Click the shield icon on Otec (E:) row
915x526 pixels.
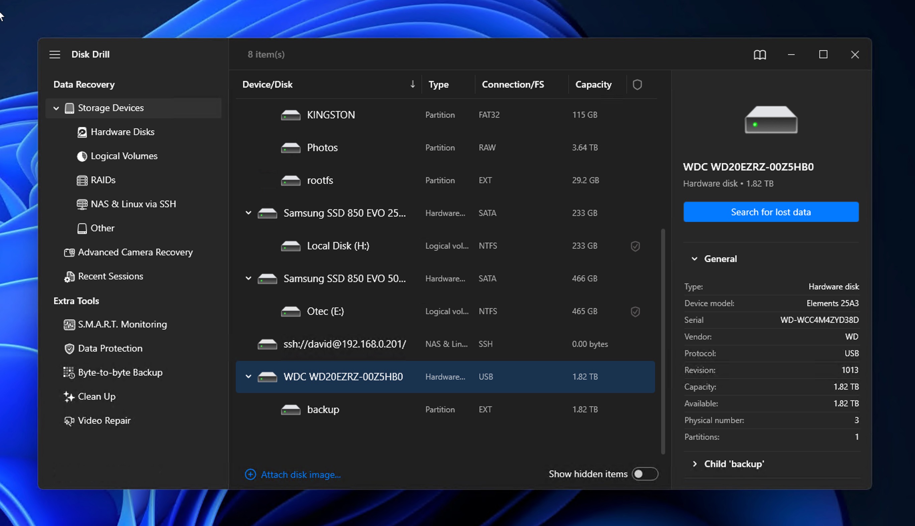point(635,311)
